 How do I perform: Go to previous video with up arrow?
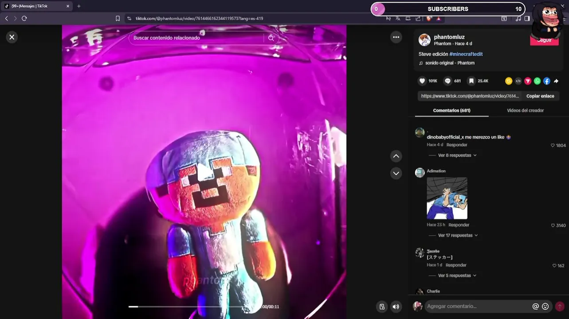coord(396,156)
